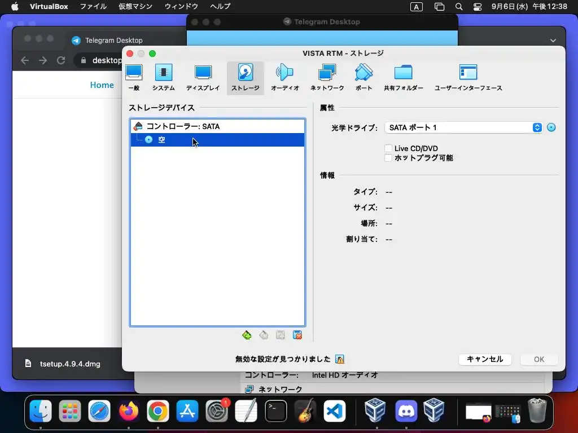
Task: Enable the Live CD/DVD checkbox
Action: click(388, 148)
